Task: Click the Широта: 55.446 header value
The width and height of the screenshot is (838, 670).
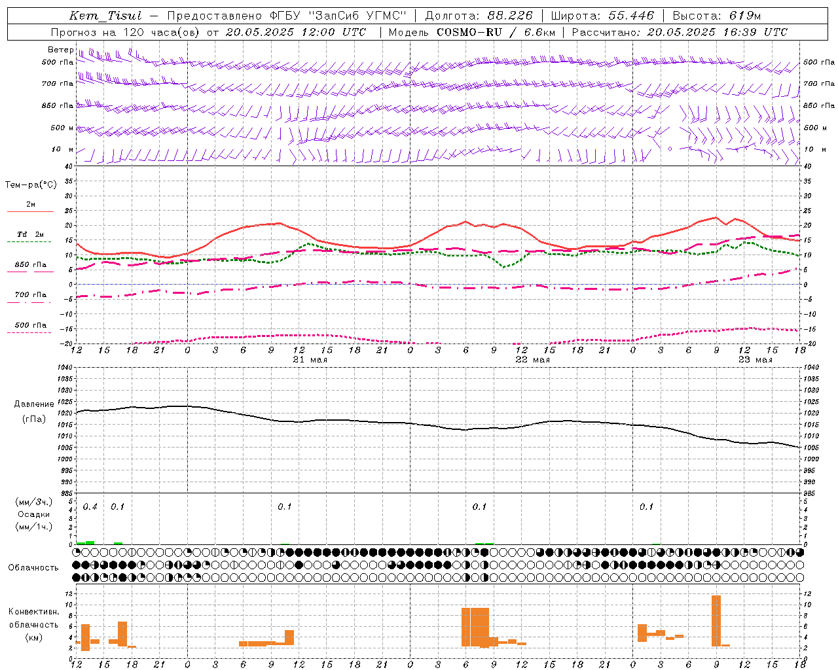Action: pyautogui.click(x=602, y=16)
